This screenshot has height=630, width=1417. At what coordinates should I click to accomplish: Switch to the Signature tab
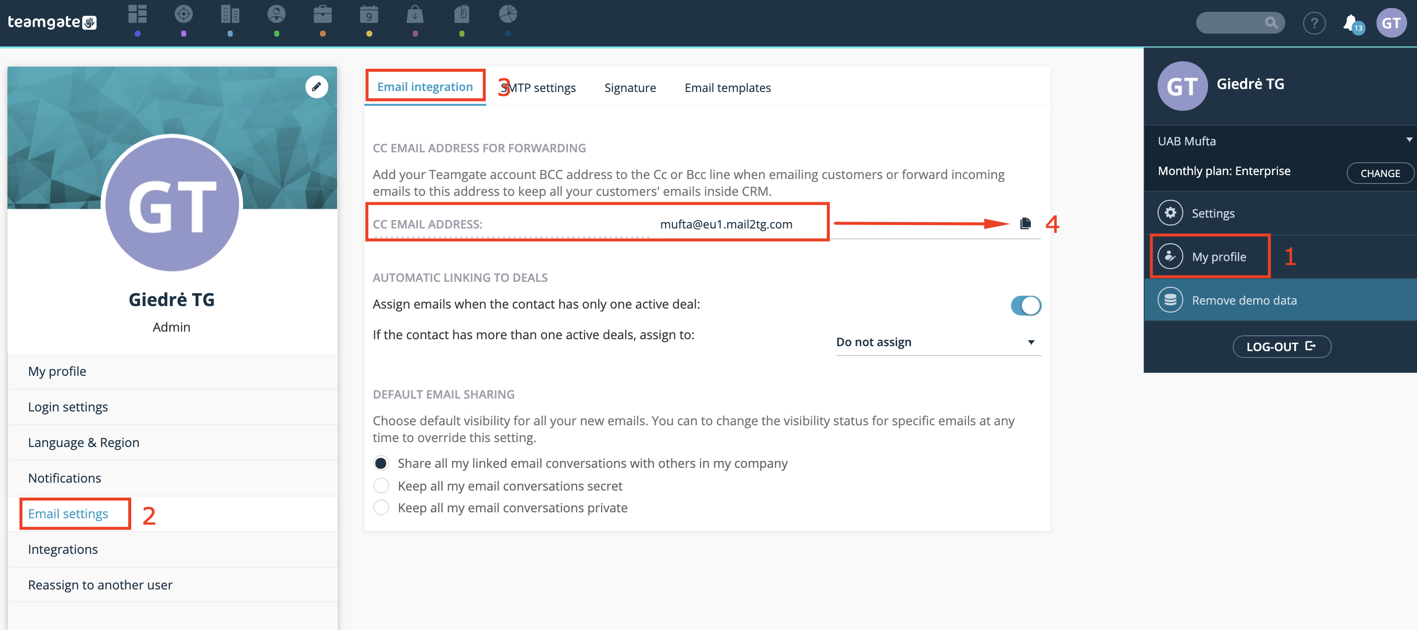[630, 88]
